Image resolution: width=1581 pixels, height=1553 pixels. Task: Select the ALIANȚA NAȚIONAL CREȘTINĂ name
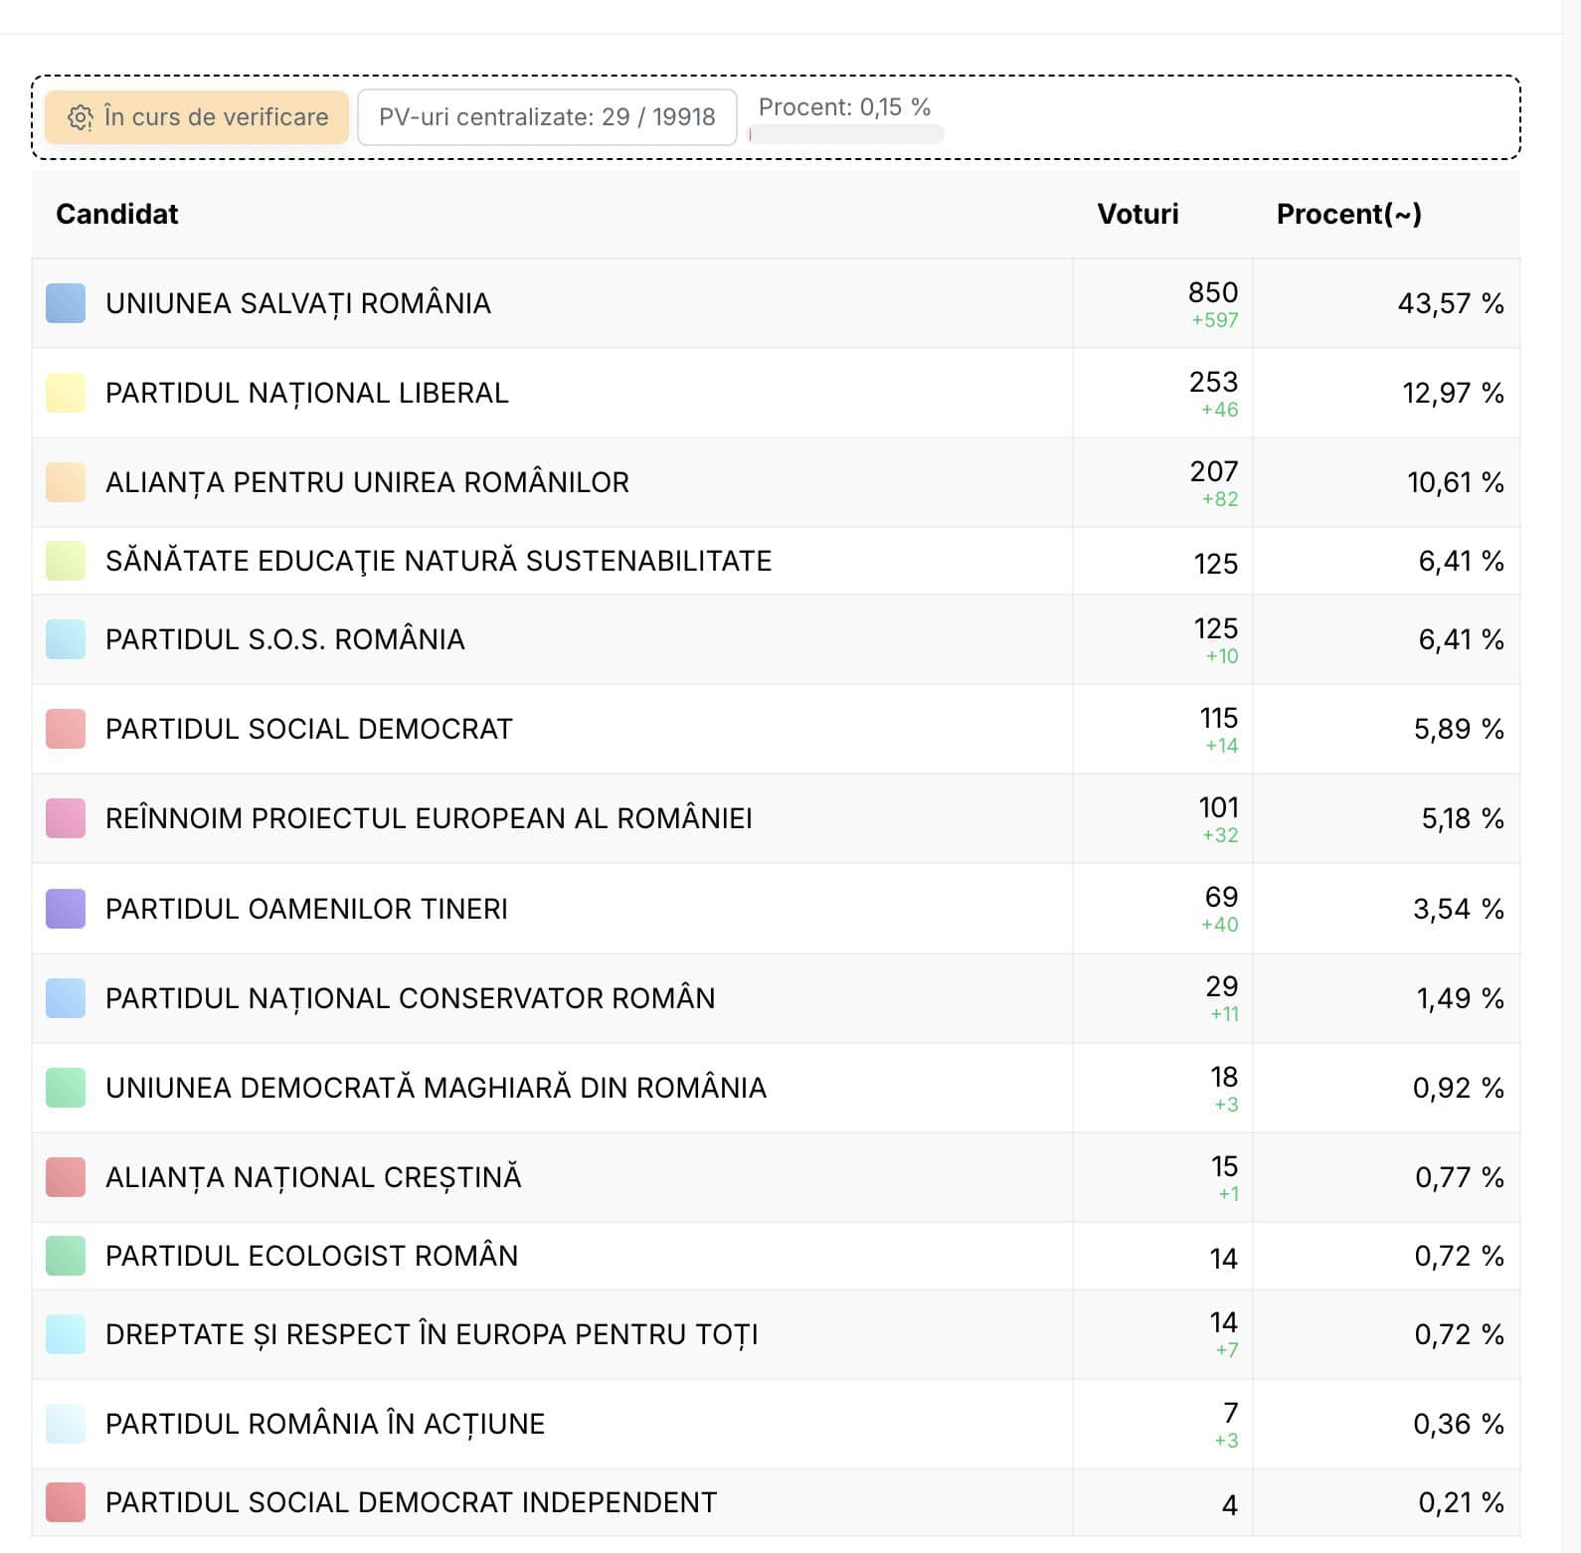[313, 1177]
